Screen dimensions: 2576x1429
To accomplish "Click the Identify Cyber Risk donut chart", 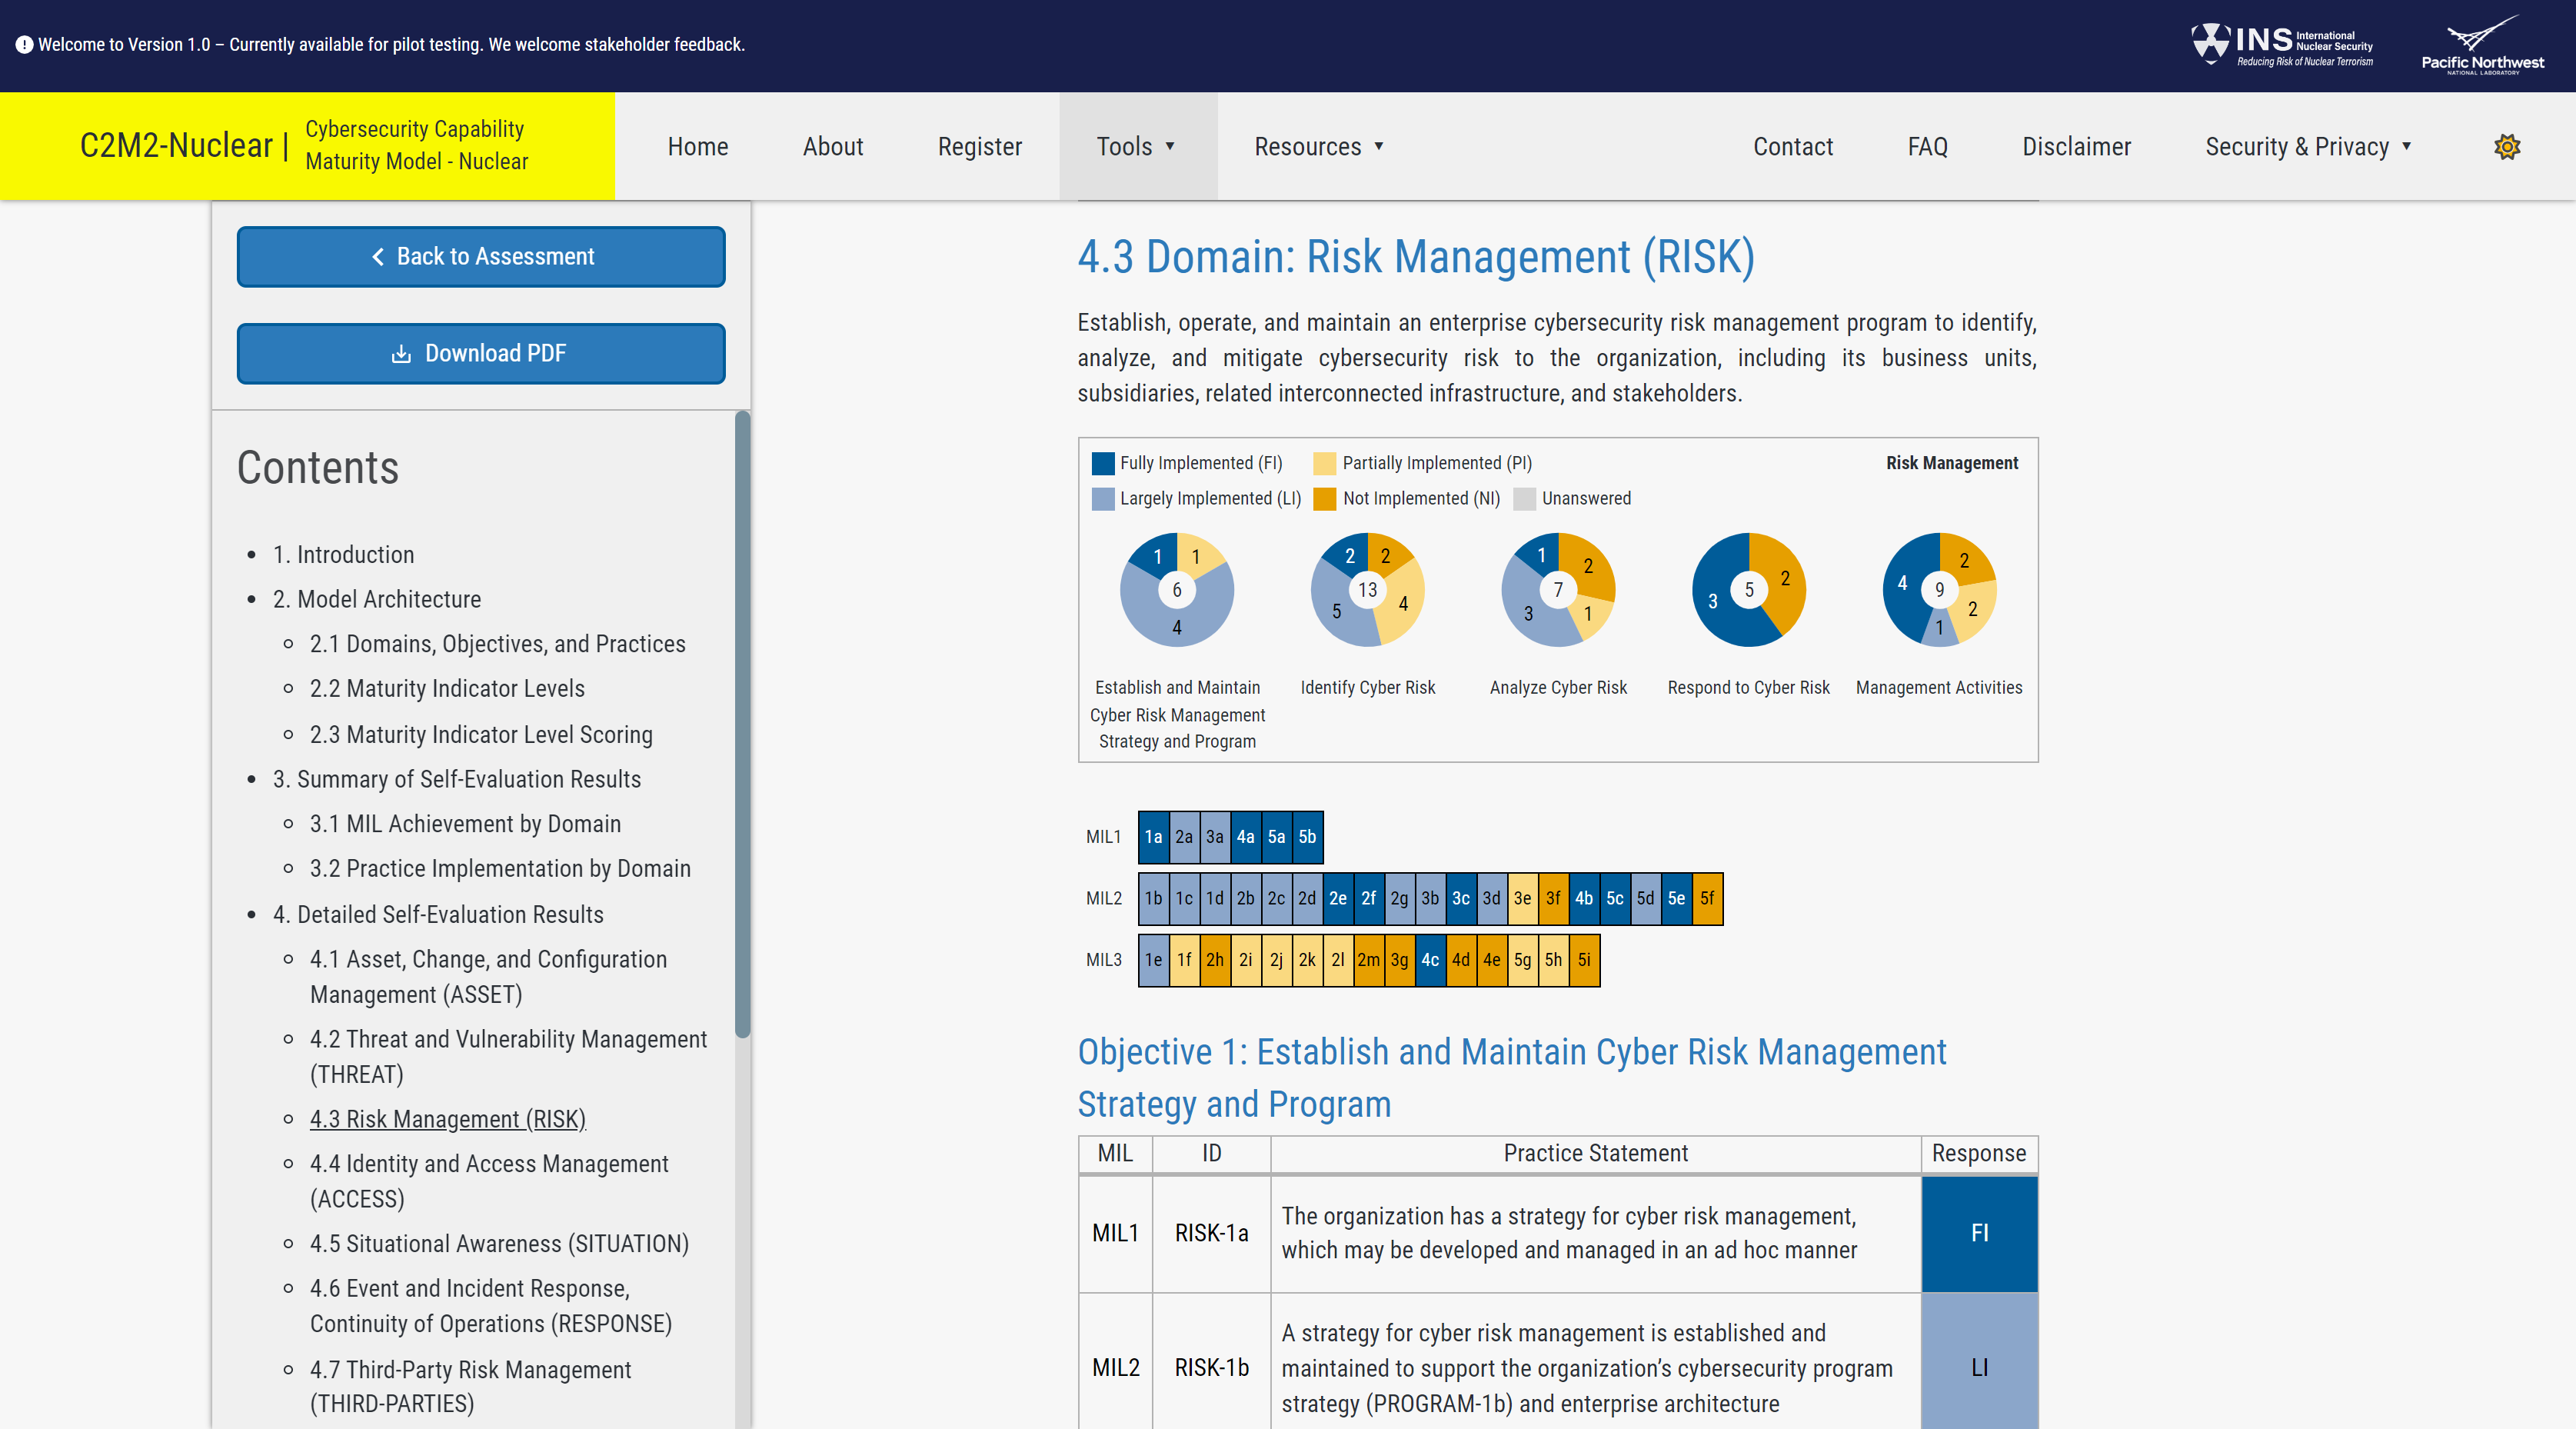I will (1367, 590).
